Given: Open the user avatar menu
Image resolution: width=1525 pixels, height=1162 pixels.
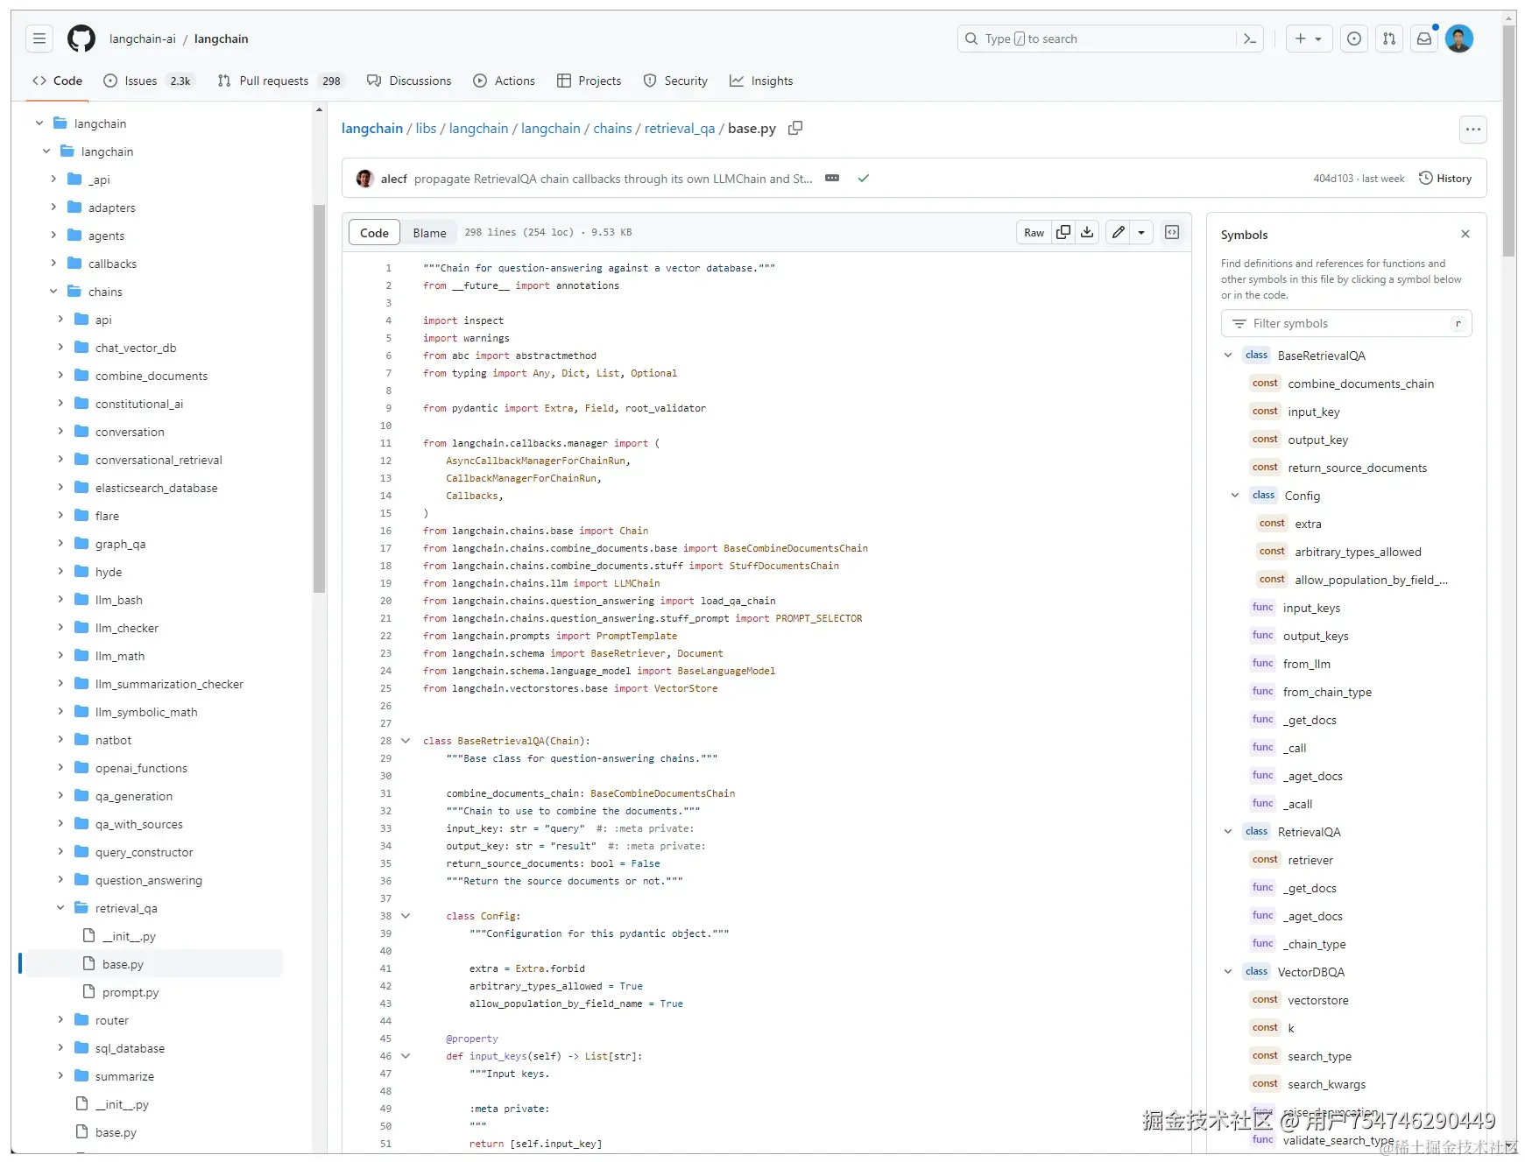Looking at the screenshot, I should 1459,39.
